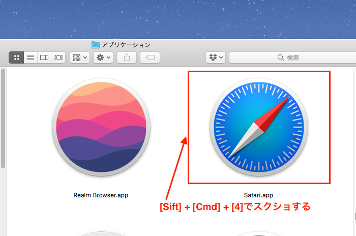The width and height of the screenshot is (356, 236).
Task: Open the gear Action menu
Action: (x=103, y=57)
